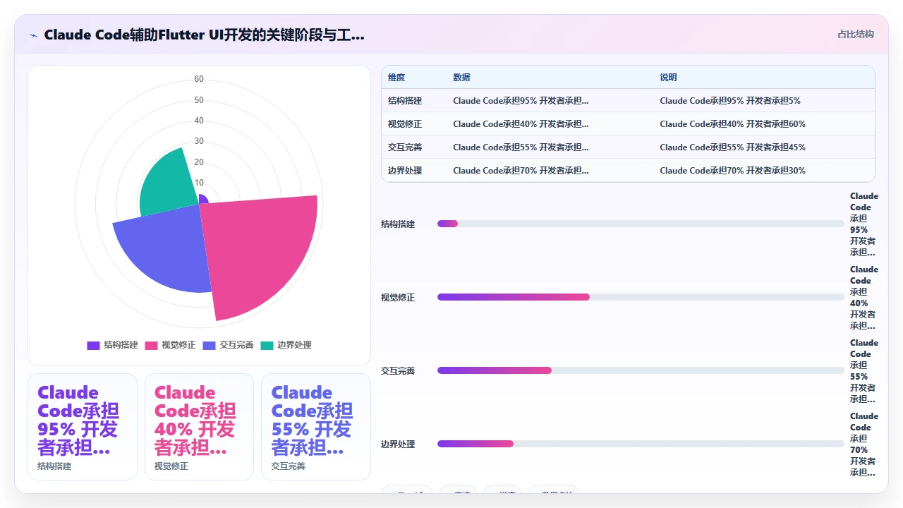Click the 维度 table column header
Screen dimensions: 903x508
tap(396, 78)
